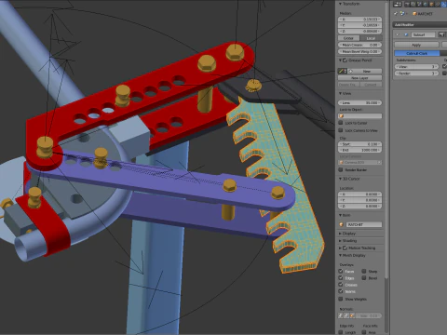Click the Clip Start value field
The width and height of the screenshot is (447, 335).
point(360,144)
